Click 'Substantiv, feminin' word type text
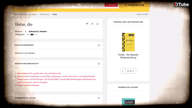The height and width of the screenshot is (108, 192). coord(38,31)
